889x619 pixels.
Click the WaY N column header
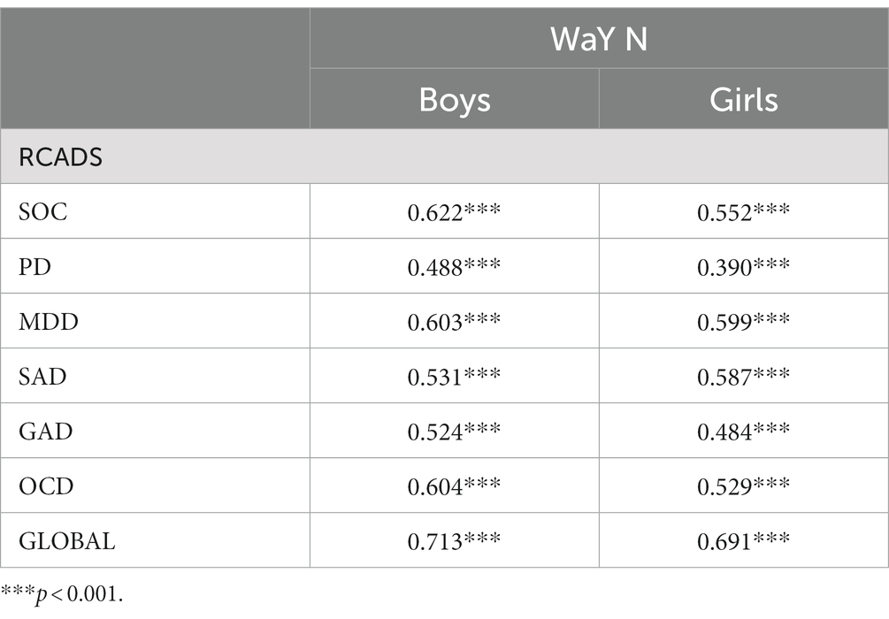pos(599,39)
